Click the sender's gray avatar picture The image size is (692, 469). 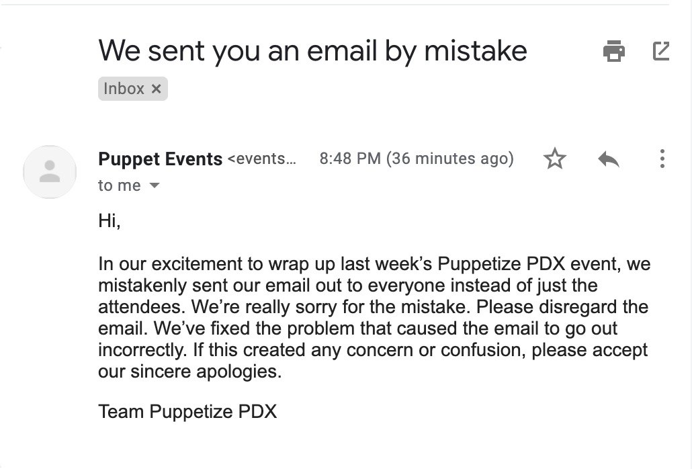(x=50, y=172)
